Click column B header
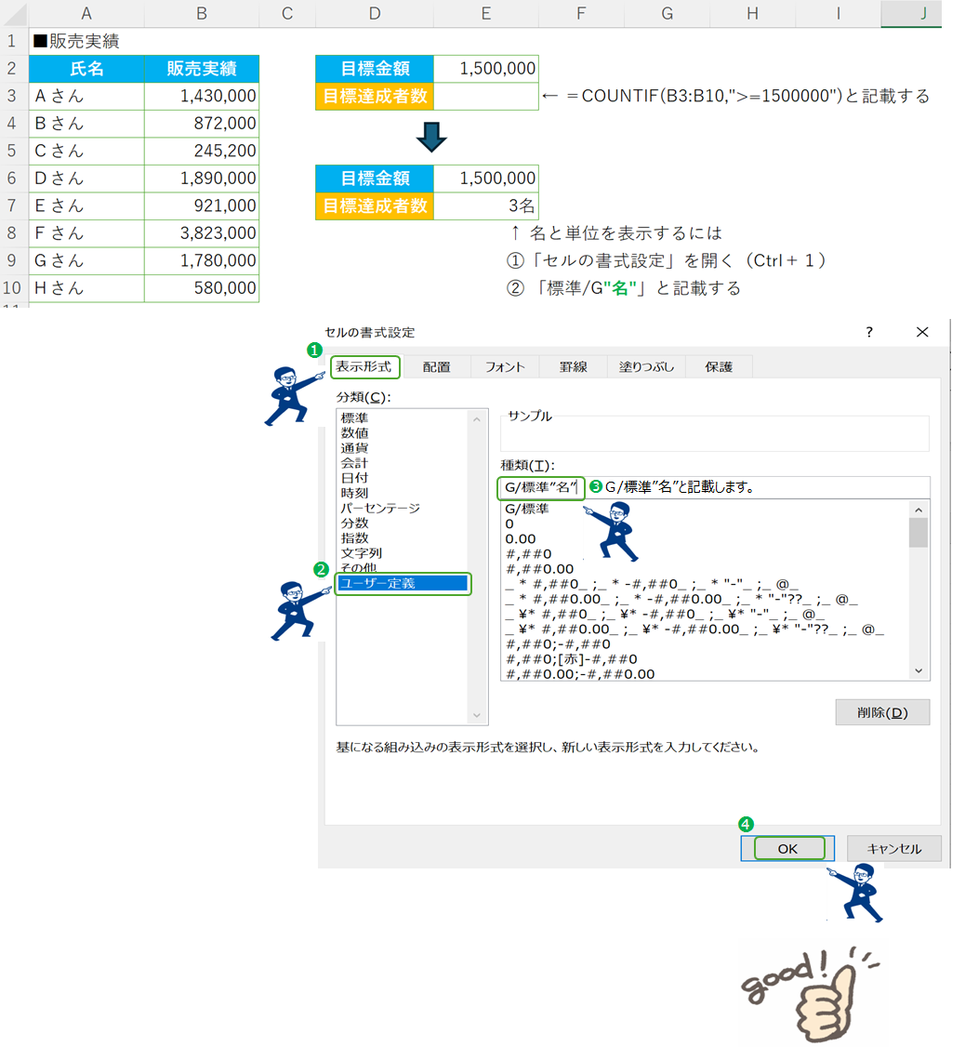 tap(202, 13)
